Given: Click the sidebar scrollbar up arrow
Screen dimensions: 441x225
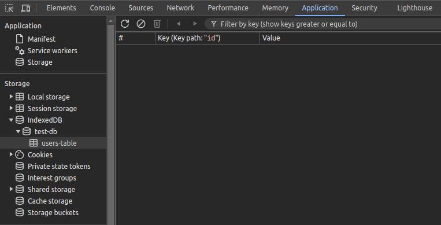Looking at the screenshot, I should click(x=110, y=21).
